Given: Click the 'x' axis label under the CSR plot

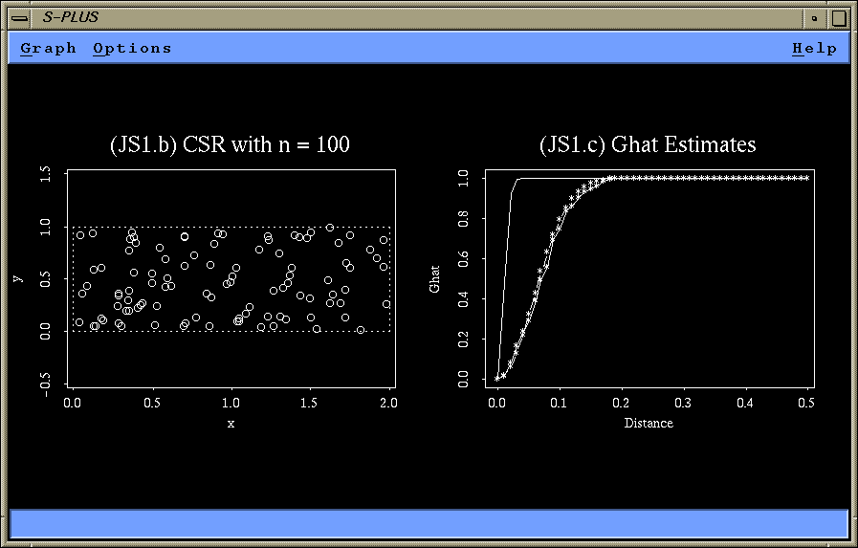Looking at the screenshot, I should pyautogui.click(x=231, y=423).
